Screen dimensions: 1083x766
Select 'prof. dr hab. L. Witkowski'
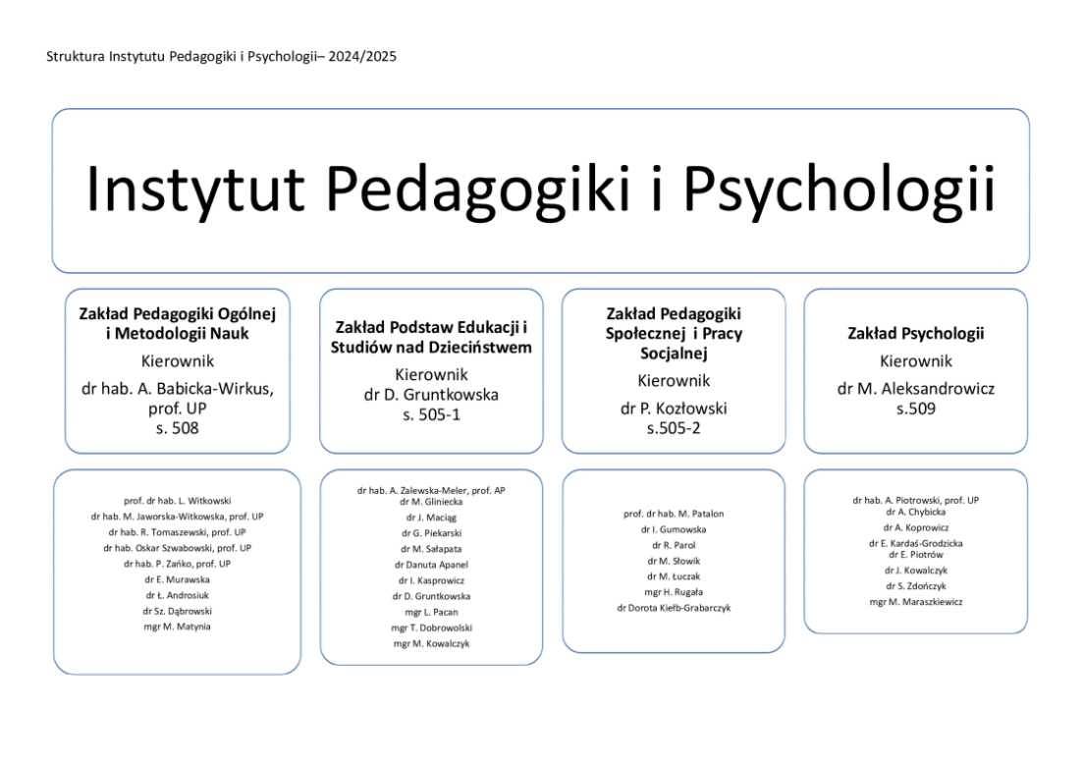(x=178, y=501)
